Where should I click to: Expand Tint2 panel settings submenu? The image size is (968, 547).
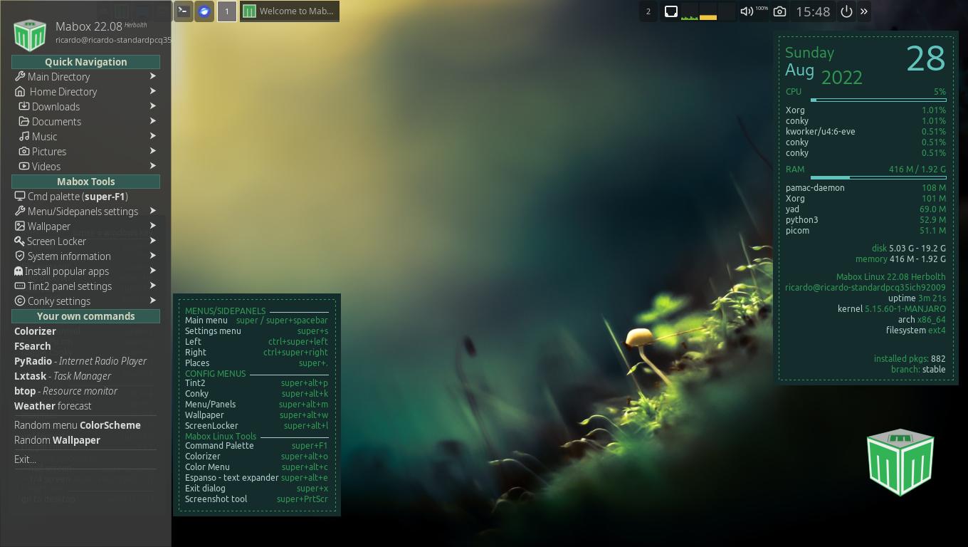tap(153, 286)
